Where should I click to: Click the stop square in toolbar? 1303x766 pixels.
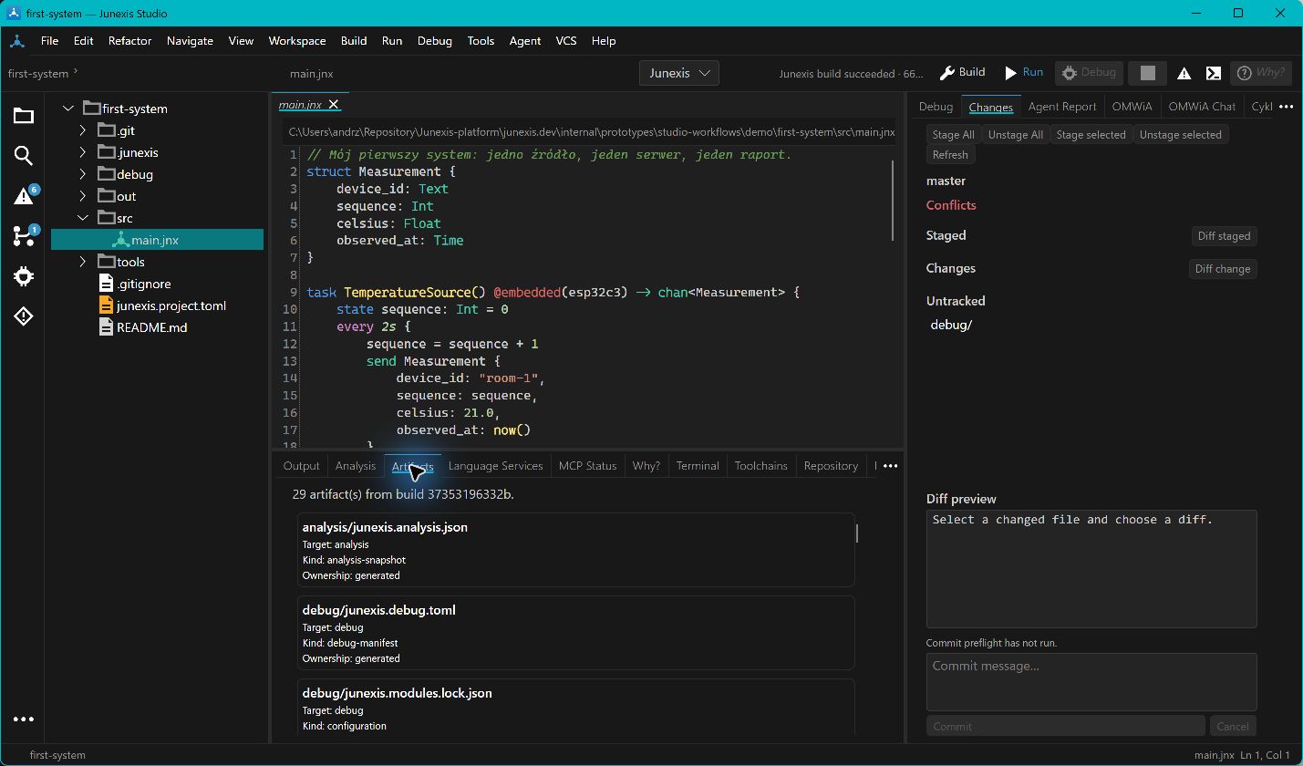tap(1148, 73)
